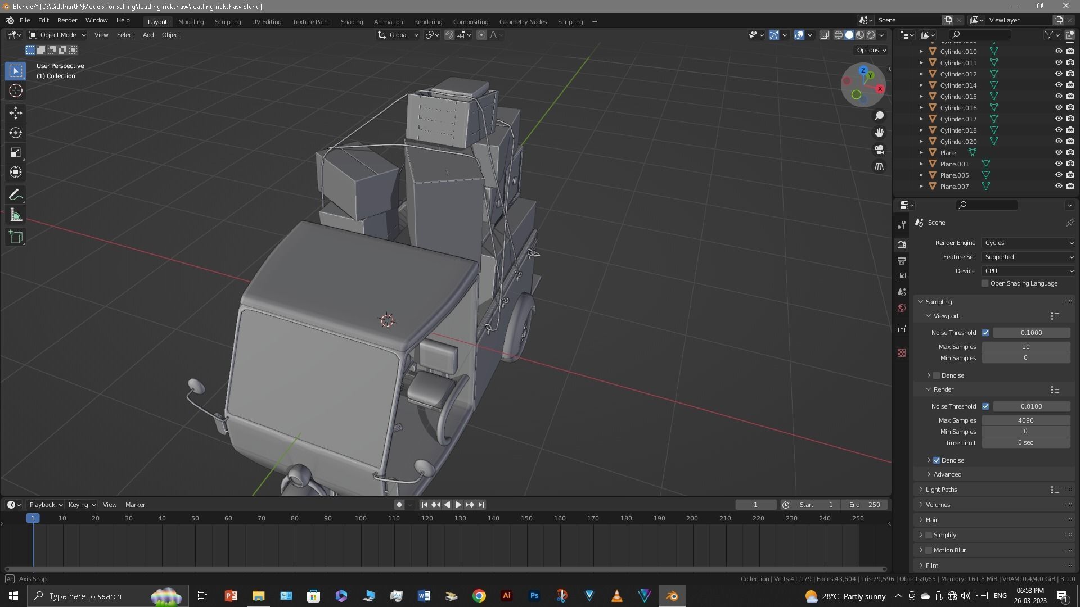
Task: Open the Options button in viewport
Action: 871,50
